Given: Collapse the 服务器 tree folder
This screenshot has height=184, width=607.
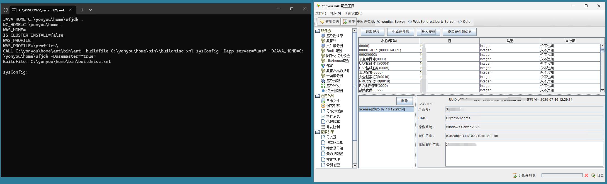Looking at the screenshot, I should 318,31.
